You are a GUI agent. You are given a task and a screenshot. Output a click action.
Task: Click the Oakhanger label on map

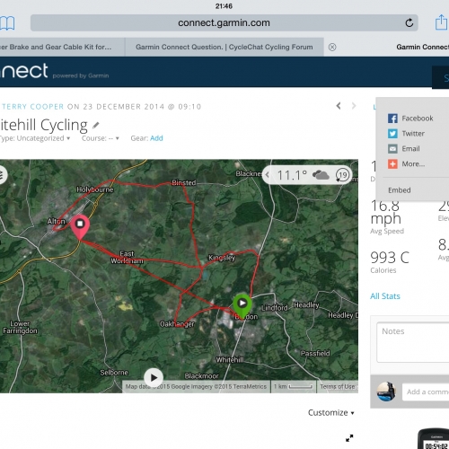click(x=177, y=324)
